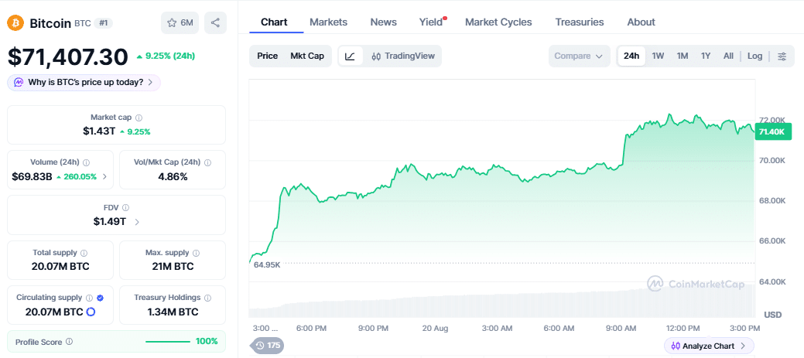
Task: Click the $69.83B volume value
Action: coord(32,177)
